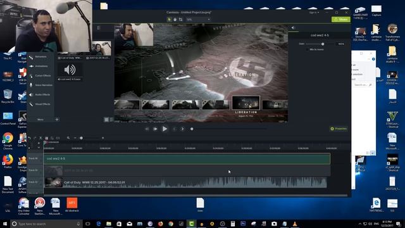Switch media bin to thumbnail view
Screen dimensions: 405x228
[106, 120]
